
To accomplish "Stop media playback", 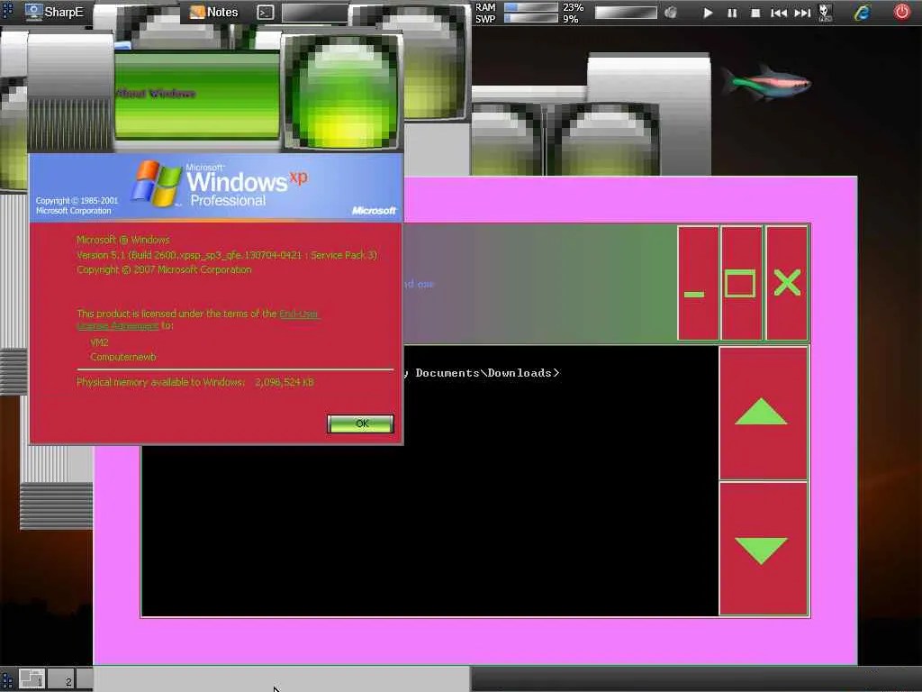I will click(755, 13).
